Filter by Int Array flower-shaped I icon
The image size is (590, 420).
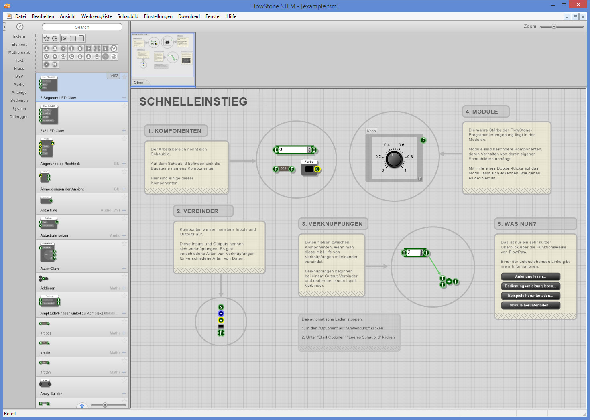[97, 48]
